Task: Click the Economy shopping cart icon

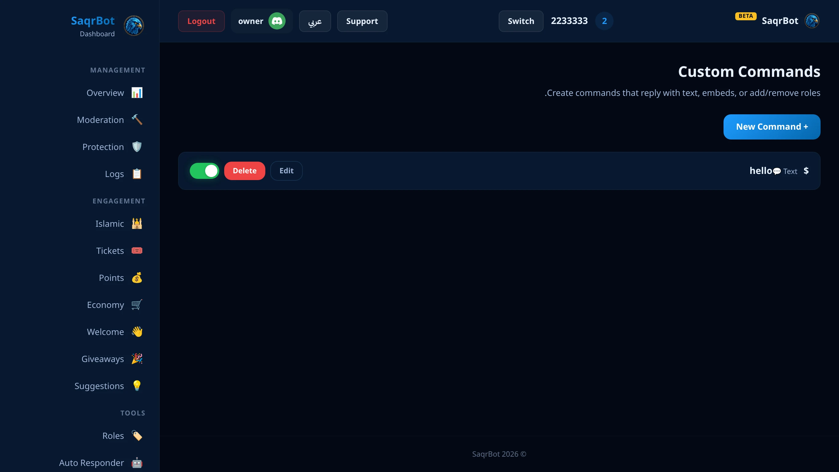Action: click(137, 305)
